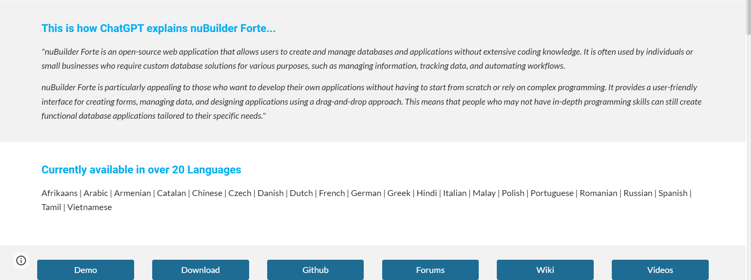Open the Demo button
This screenshot has height=280, width=751.
(x=86, y=270)
